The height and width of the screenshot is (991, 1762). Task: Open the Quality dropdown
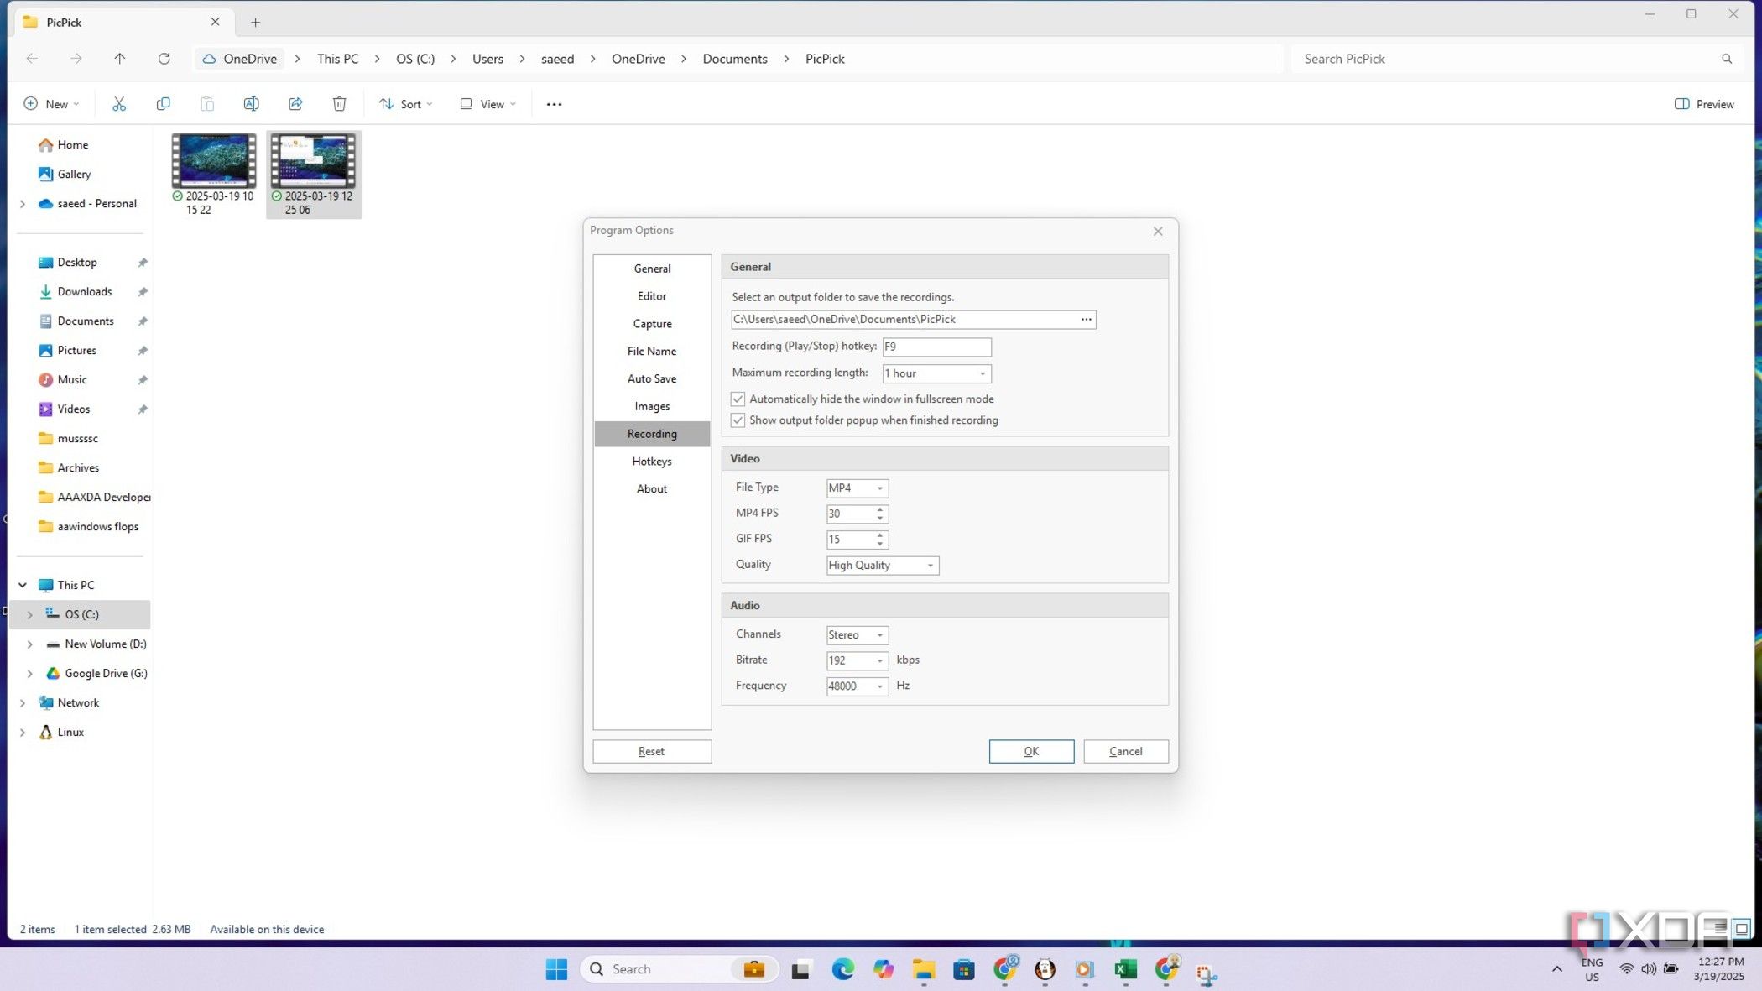pos(882,566)
